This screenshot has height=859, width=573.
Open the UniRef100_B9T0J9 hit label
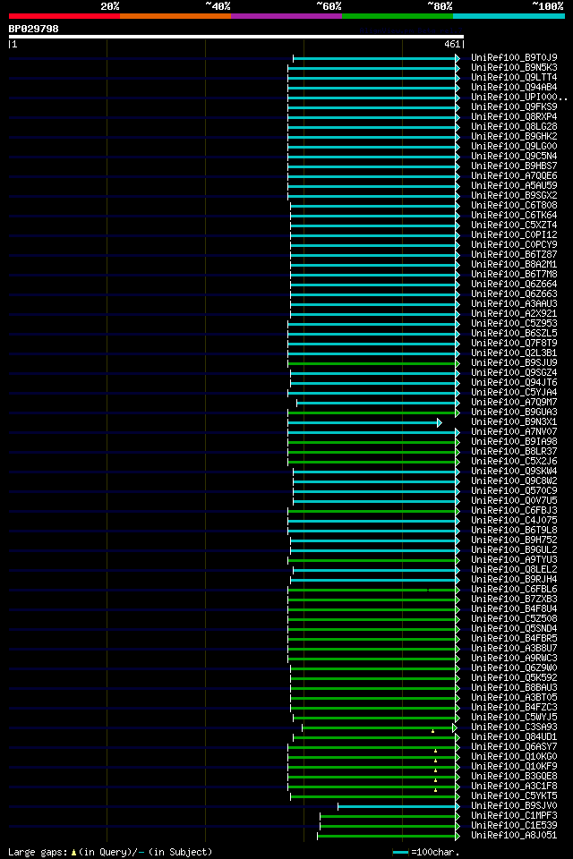click(514, 57)
